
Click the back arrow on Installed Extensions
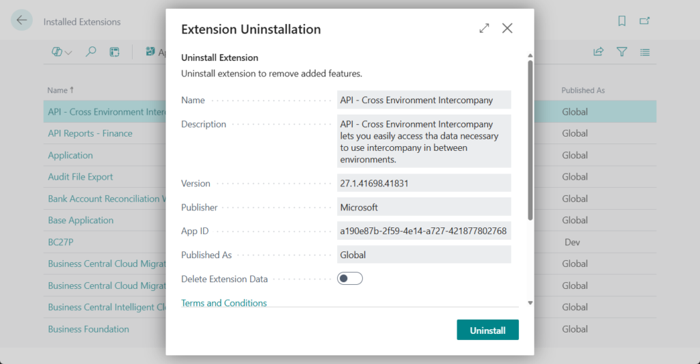[x=22, y=20]
